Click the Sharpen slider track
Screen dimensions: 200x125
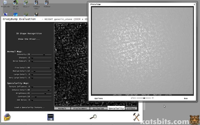42,58
